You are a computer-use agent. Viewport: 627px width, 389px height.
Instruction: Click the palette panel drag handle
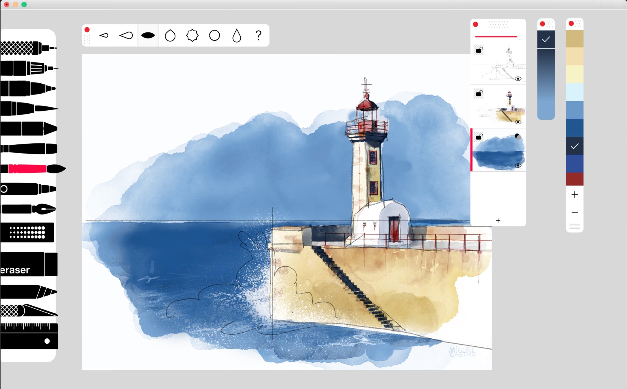[x=574, y=226]
